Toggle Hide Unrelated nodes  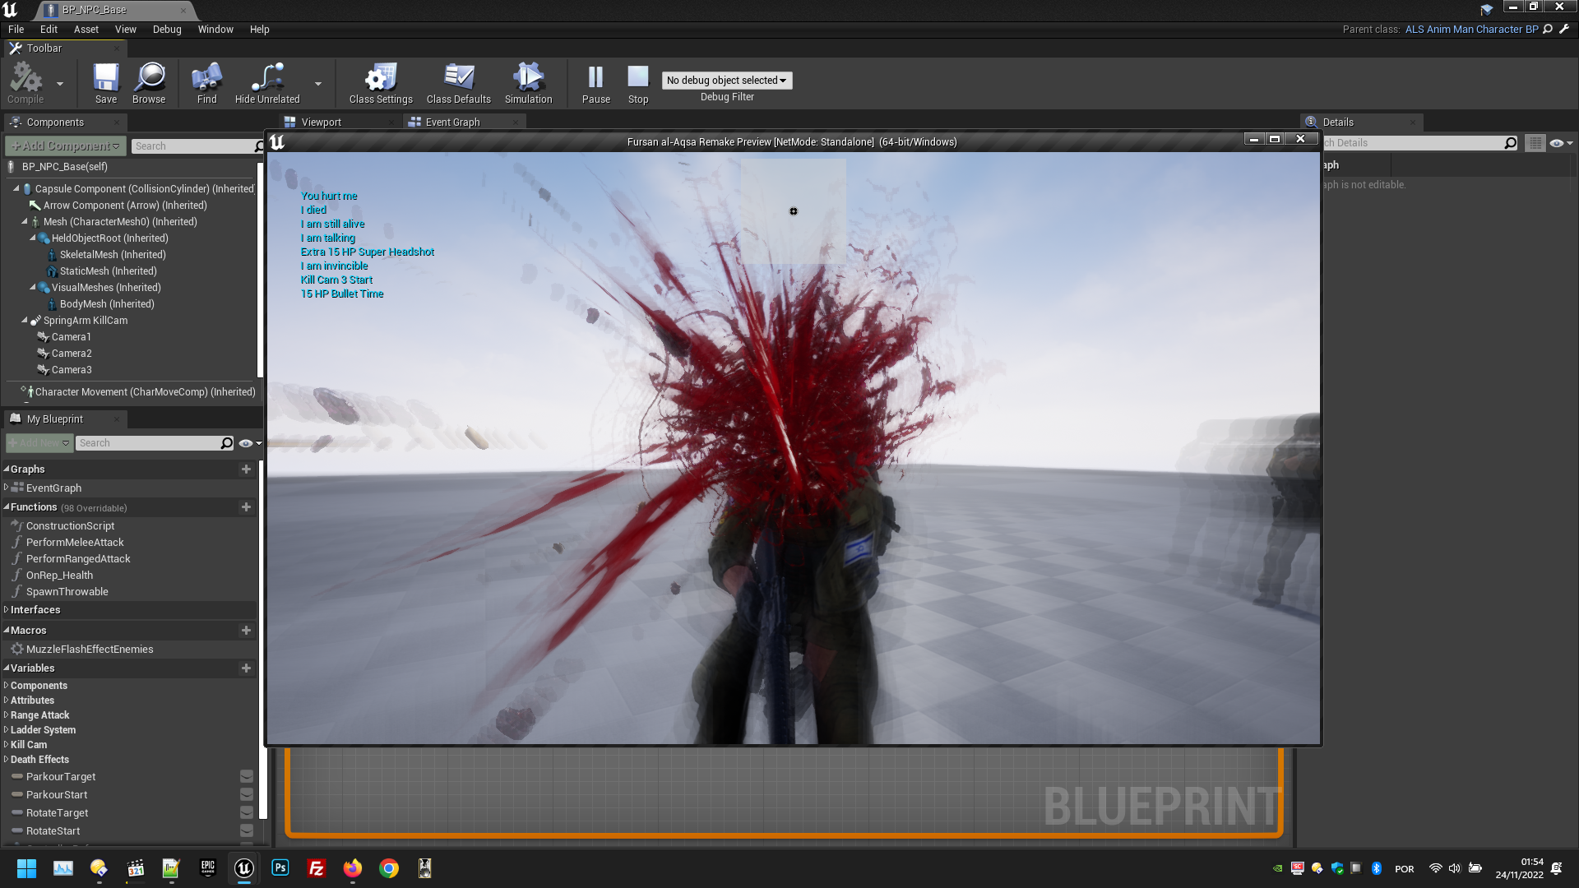click(267, 83)
